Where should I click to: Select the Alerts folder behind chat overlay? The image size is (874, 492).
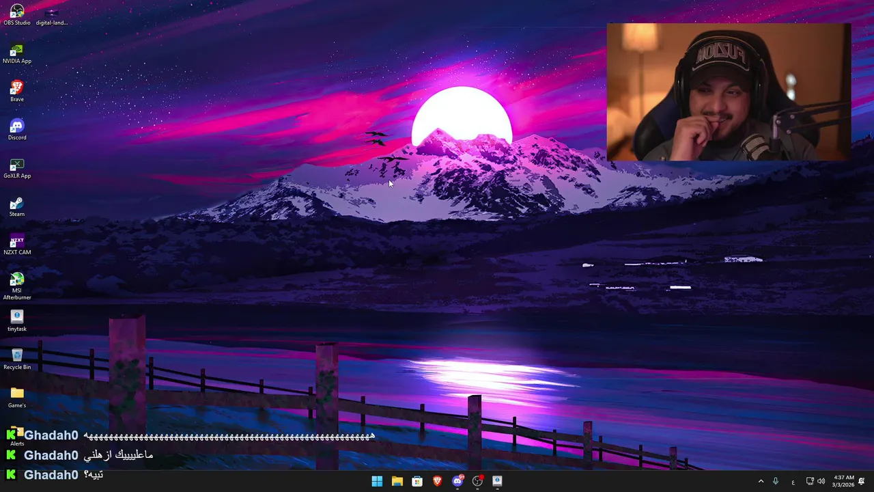click(x=17, y=437)
